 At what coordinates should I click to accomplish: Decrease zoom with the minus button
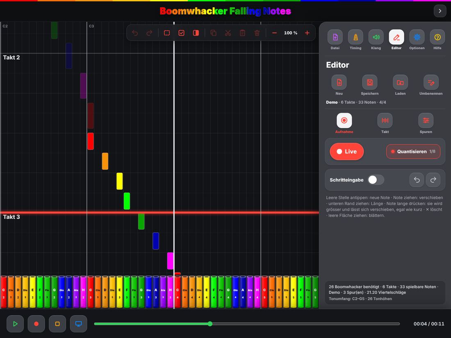pyautogui.click(x=274, y=33)
